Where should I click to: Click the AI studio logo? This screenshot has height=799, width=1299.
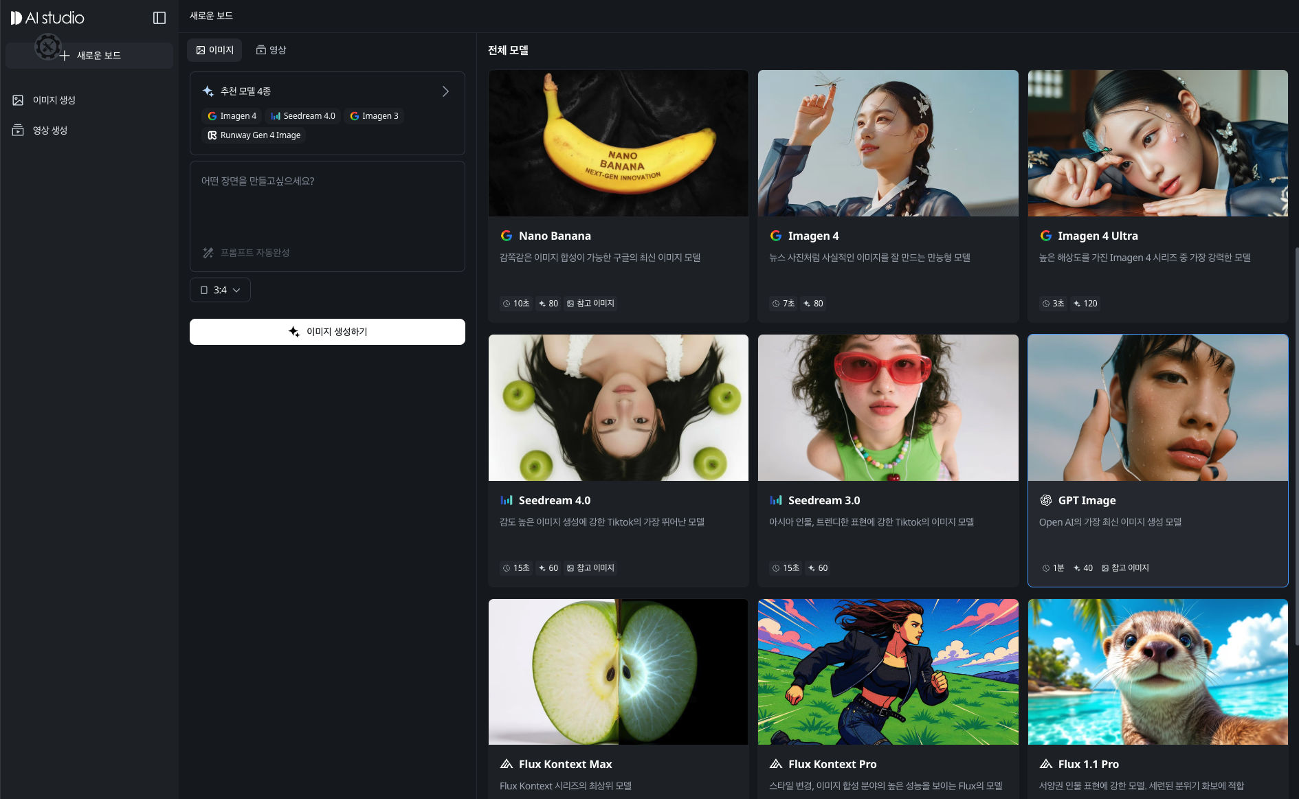coord(47,18)
